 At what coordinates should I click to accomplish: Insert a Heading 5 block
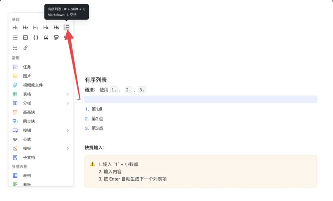pos(56,27)
